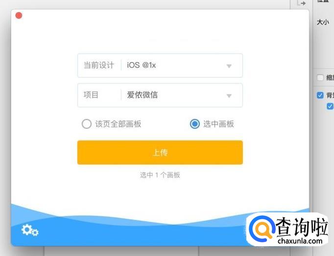Click the 当前设计 field label

click(99, 65)
